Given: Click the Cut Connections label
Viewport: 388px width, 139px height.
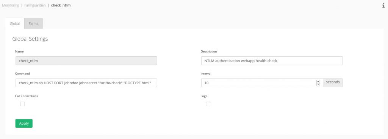Looking at the screenshot, I should (x=27, y=96).
